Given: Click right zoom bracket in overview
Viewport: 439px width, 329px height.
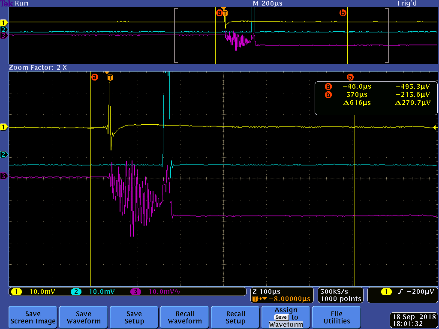Looking at the screenshot, I should coord(387,36).
